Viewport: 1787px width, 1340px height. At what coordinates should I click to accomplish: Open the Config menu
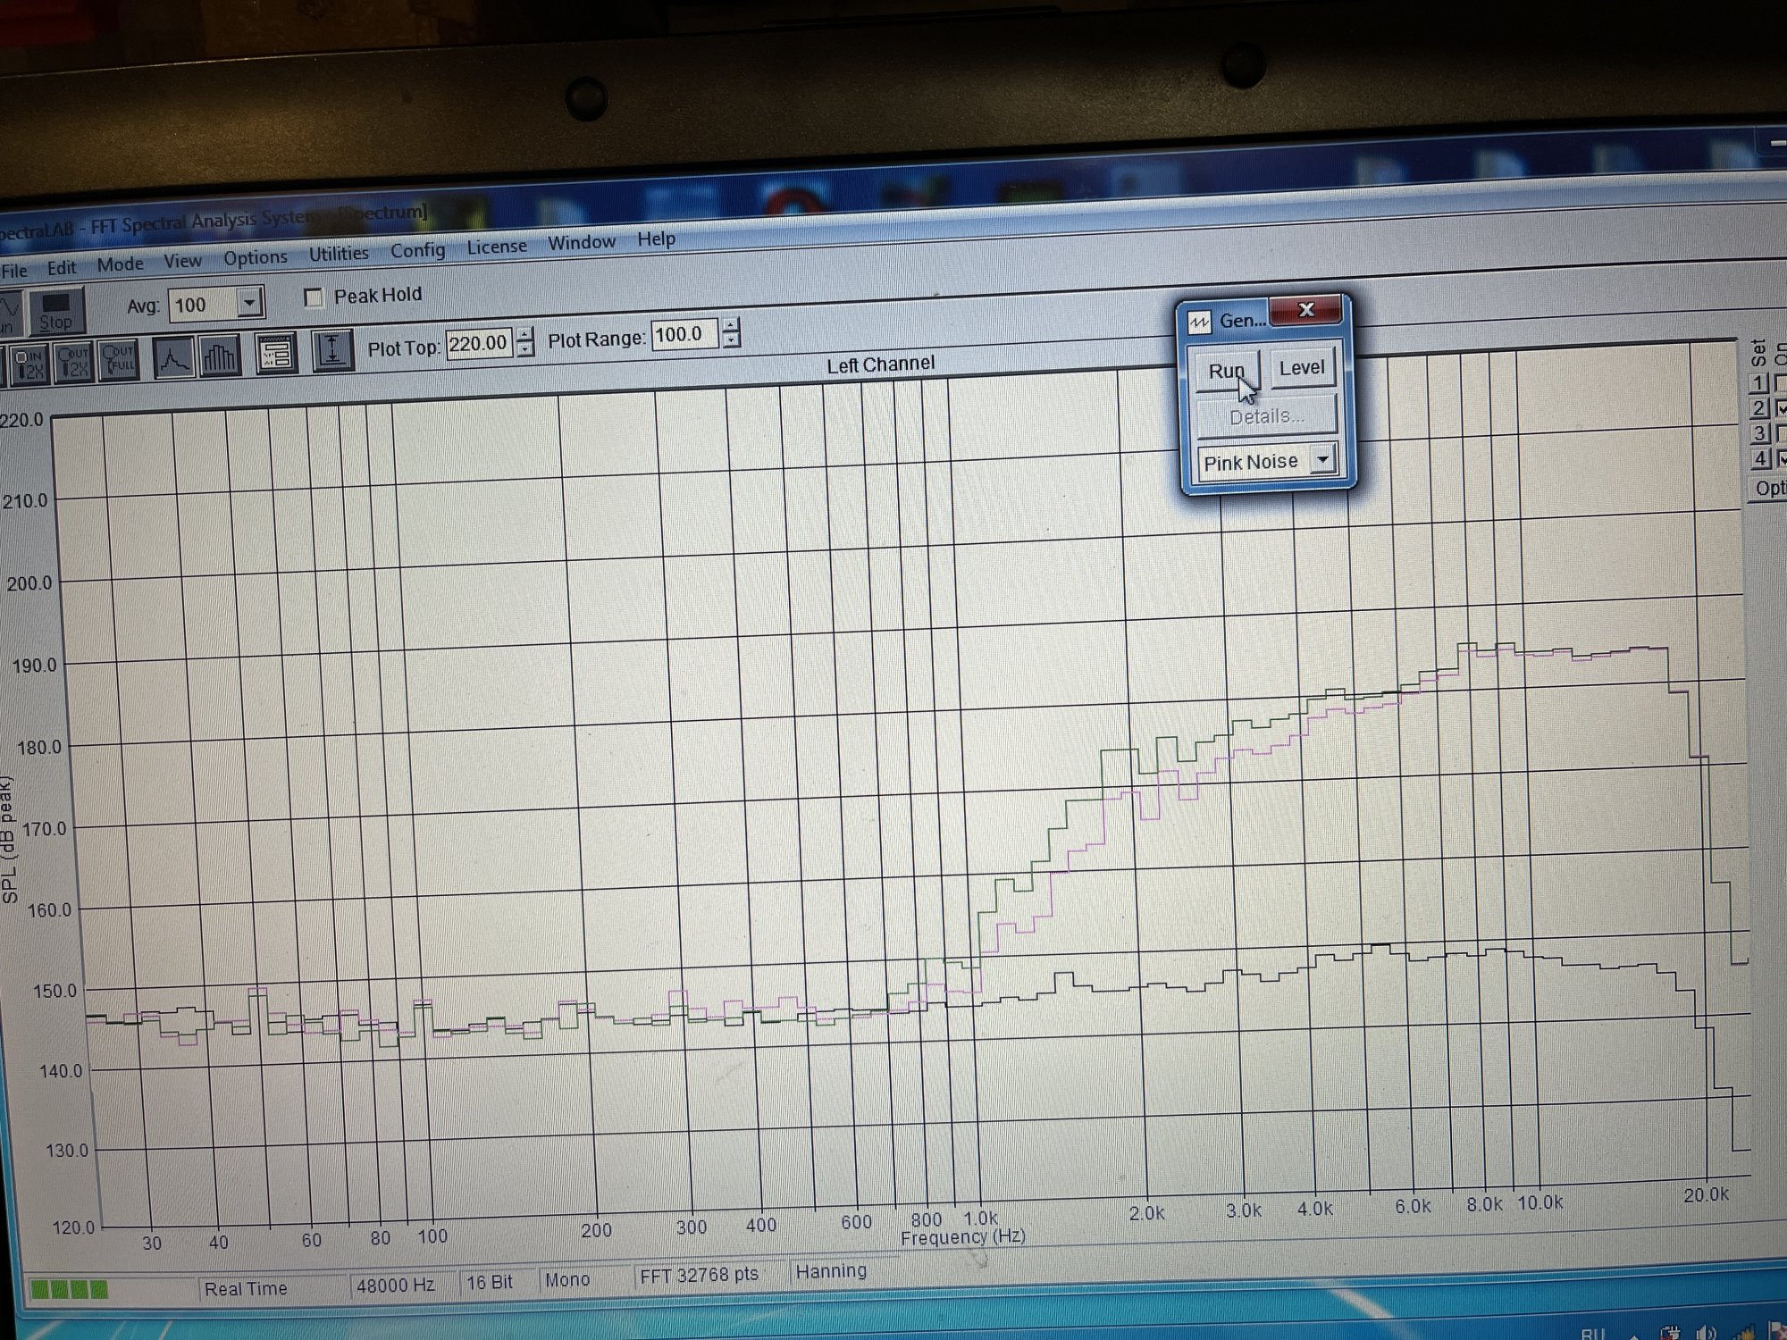click(x=417, y=250)
